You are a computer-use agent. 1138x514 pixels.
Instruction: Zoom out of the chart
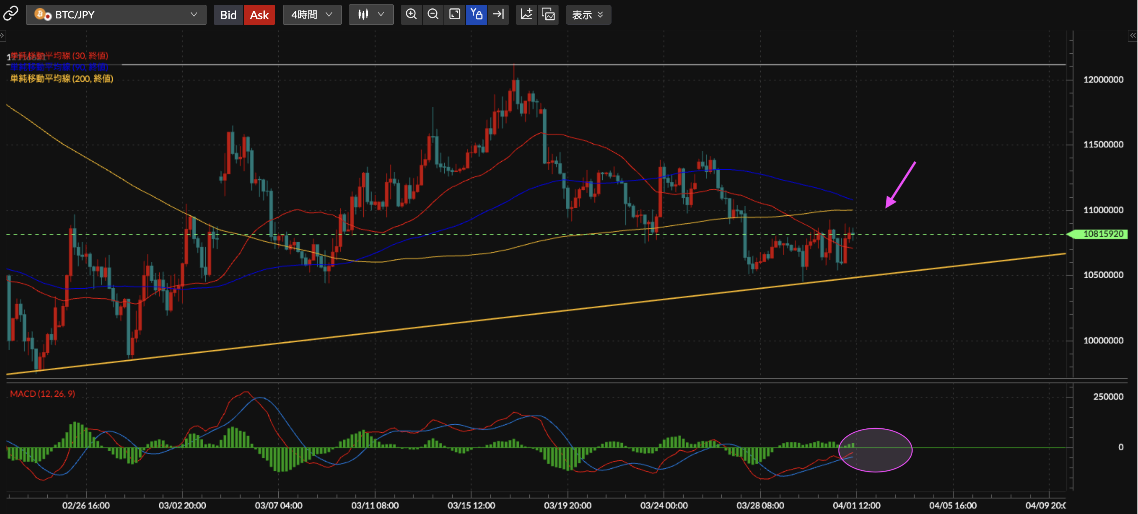(433, 14)
